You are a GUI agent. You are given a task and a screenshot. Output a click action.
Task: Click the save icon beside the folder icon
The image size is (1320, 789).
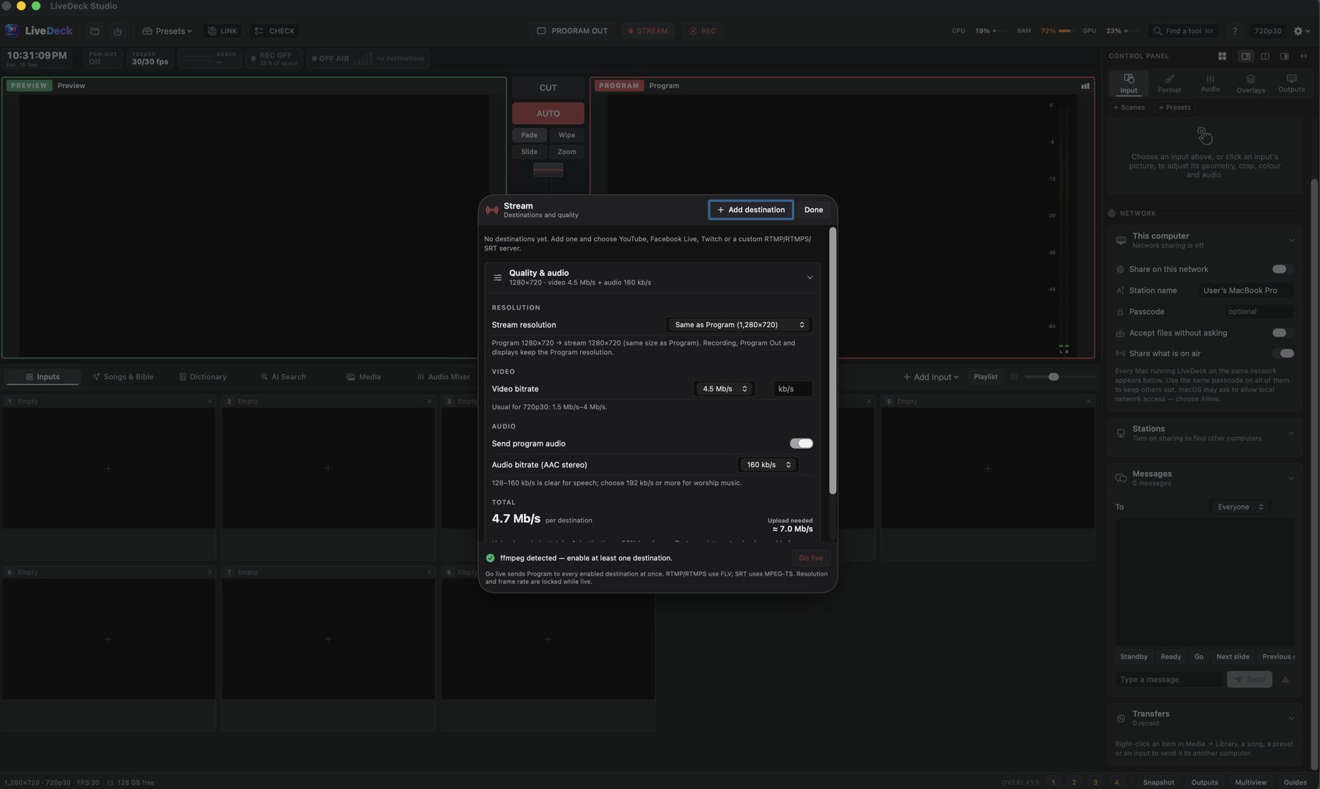[x=117, y=31]
